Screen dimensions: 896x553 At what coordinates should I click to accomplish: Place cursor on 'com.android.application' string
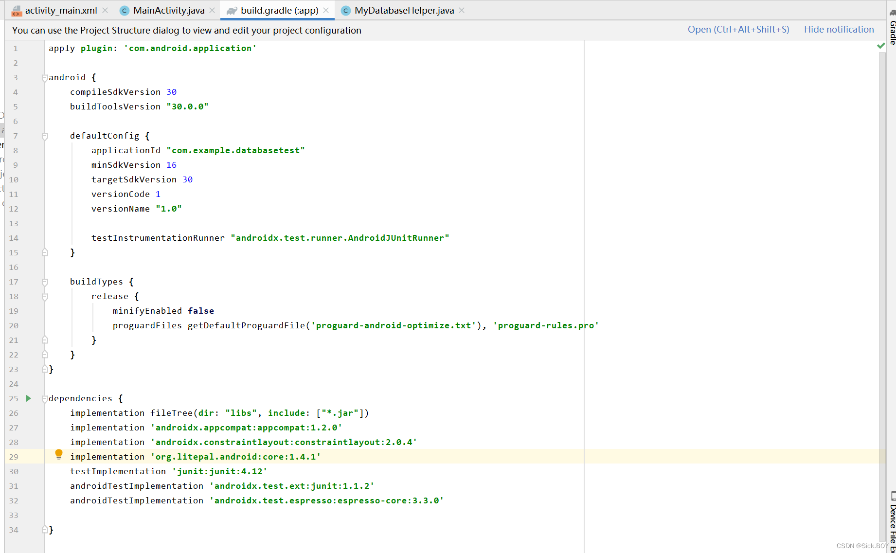tap(190, 48)
